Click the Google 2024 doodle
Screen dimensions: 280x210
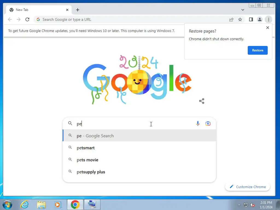(137, 80)
